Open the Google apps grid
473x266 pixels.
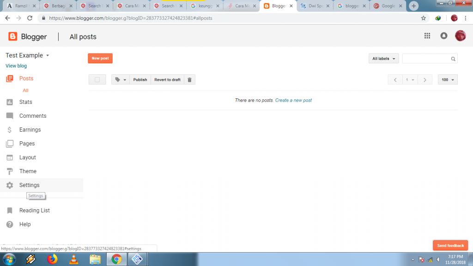coord(427,36)
